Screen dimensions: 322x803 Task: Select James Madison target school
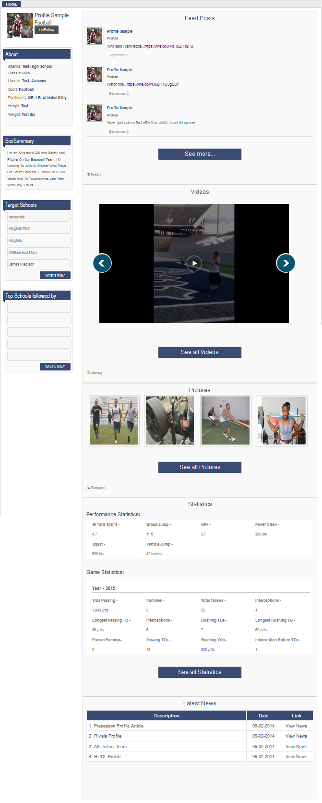tap(38, 264)
